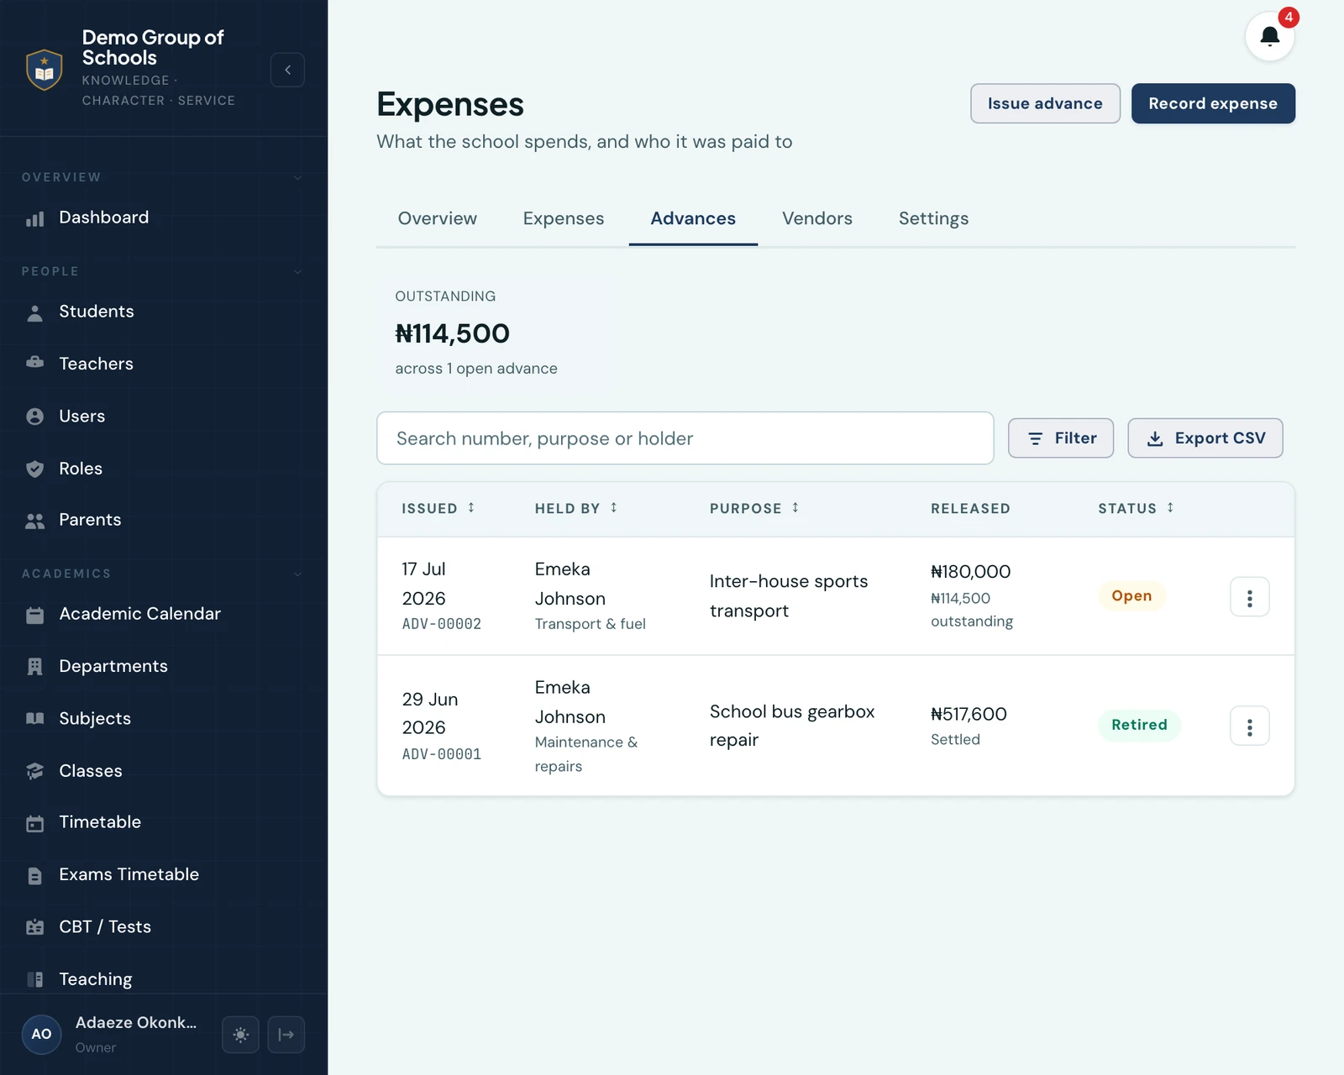This screenshot has height=1075, width=1344.
Task: Switch to the Expenses tab
Action: [564, 218]
